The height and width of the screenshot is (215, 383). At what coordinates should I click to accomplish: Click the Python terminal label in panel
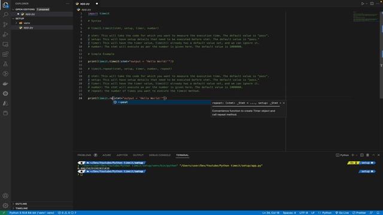[342, 155]
